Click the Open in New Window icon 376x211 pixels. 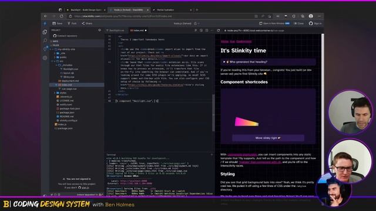coord(261,23)
